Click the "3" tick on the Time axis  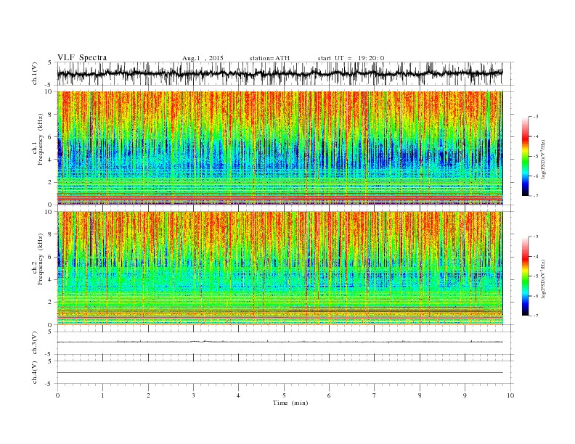point(193,395)
